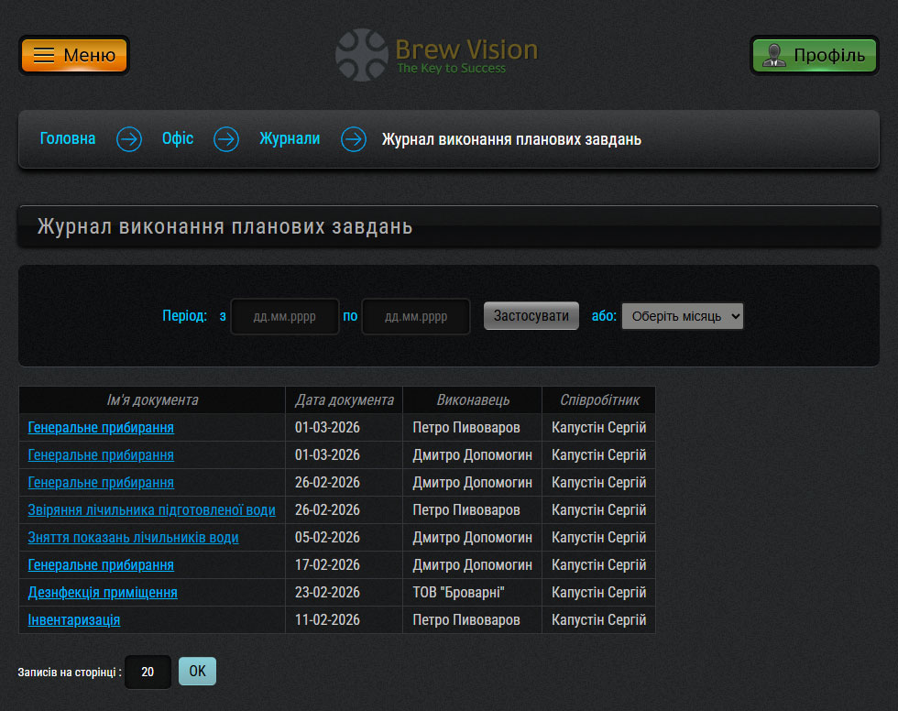Click the Дата документа column header

click(x=344, y=400)
